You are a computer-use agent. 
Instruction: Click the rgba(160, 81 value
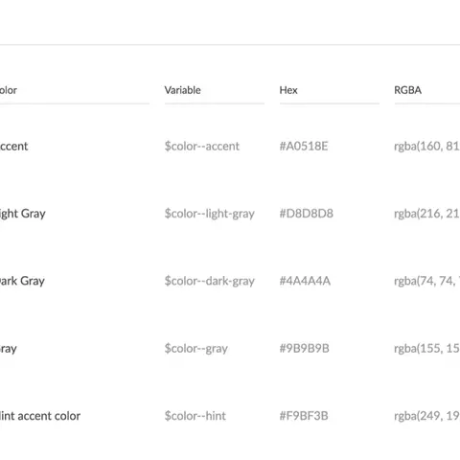pyautogui.click(x=427, y=147)
